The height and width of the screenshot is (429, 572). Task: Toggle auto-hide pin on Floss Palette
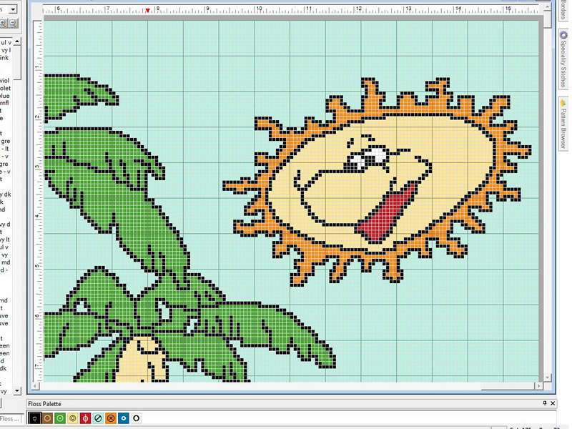coord(545,403)
